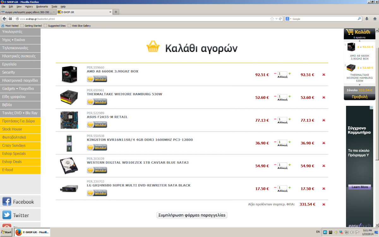
Task: Open Kingston KVR16N11S8/4 product link
Action: tap(140, 140)
